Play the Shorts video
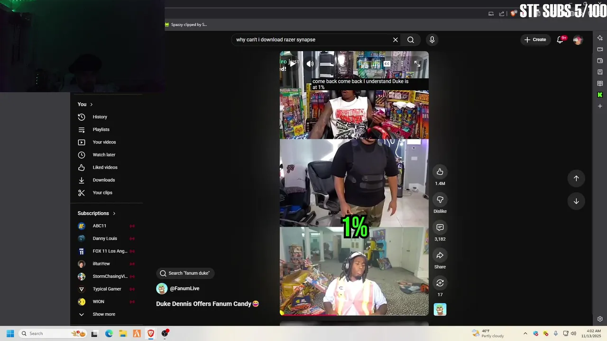This screenshot has height=341, width=607. click(x=292, y=63)
